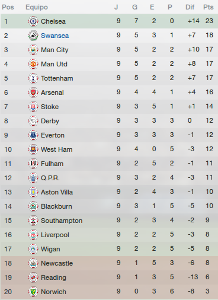
Task: Select the Tottenham crest icon
Action: [33, 78]
